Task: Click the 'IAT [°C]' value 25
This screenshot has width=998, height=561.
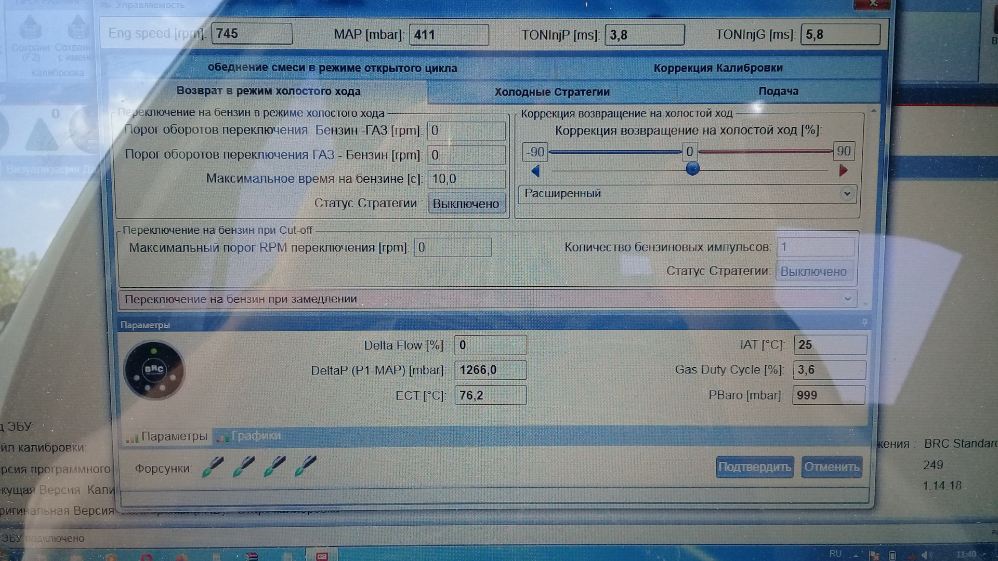Action: (830, 345)
